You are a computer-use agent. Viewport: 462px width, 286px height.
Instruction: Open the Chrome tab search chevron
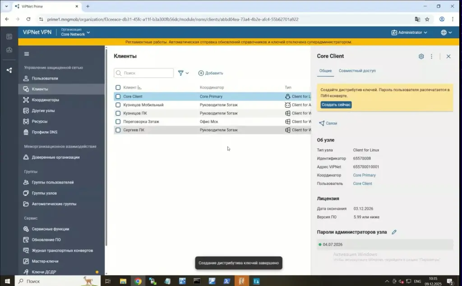(6, 6)
